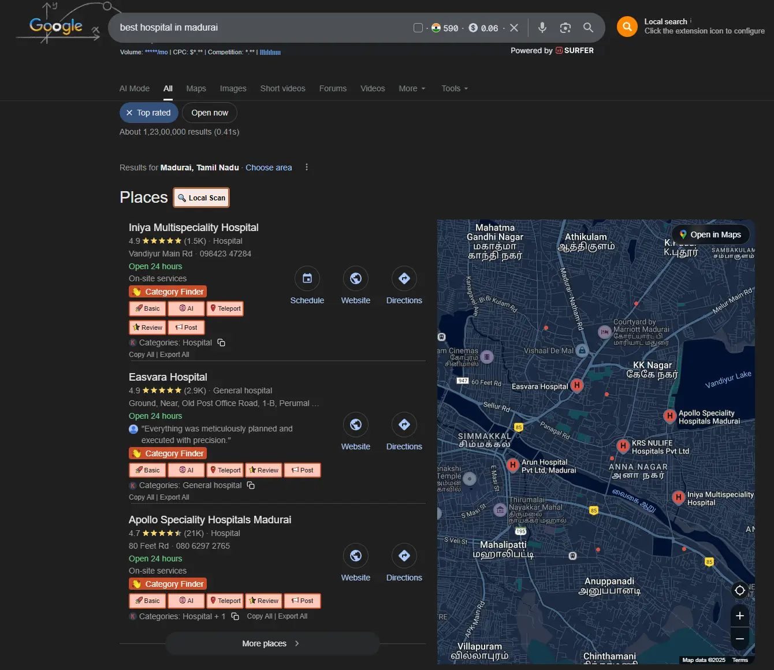The height and width of the screenshot is (670, 774).
Task: Show your location on the map
Action: tap(739, 590)
